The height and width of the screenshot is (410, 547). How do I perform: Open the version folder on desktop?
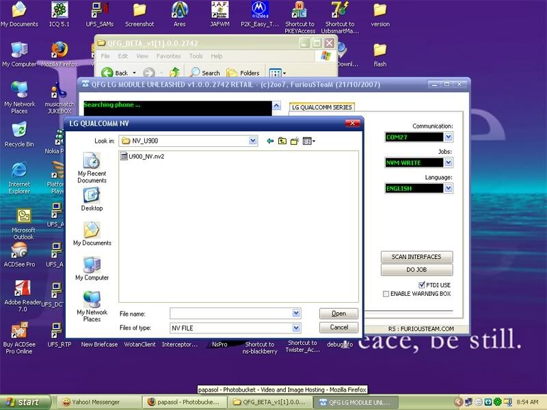(380, 14)
